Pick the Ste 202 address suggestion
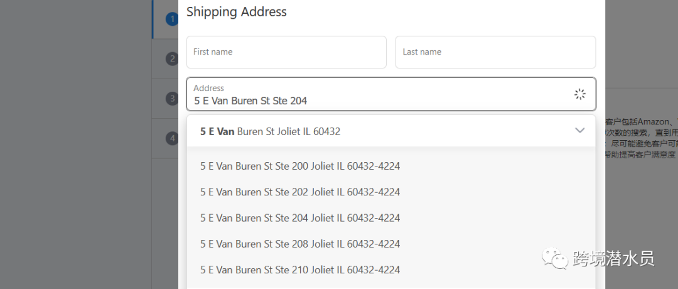 click(300, 192)
